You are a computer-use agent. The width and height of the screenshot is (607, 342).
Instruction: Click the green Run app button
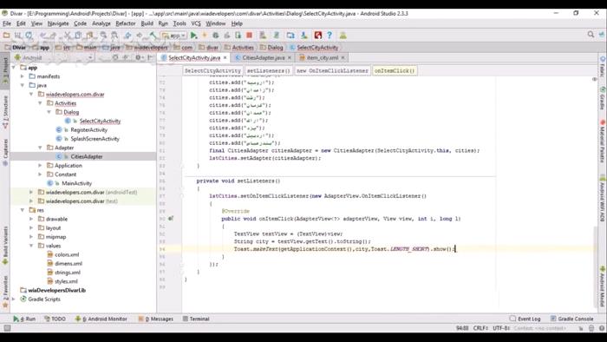pos(194,36)
